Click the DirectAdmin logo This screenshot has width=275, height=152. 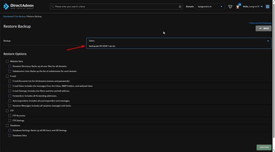coord(18,6)
